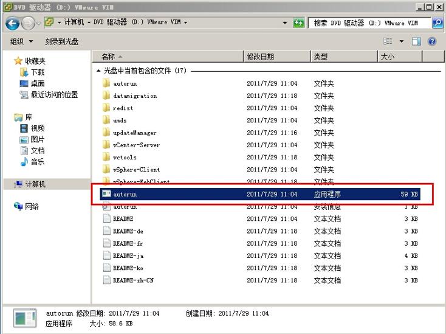Click the Forward navigation arrow button
The image size is (446, 334).
click(x=28, y=23)
